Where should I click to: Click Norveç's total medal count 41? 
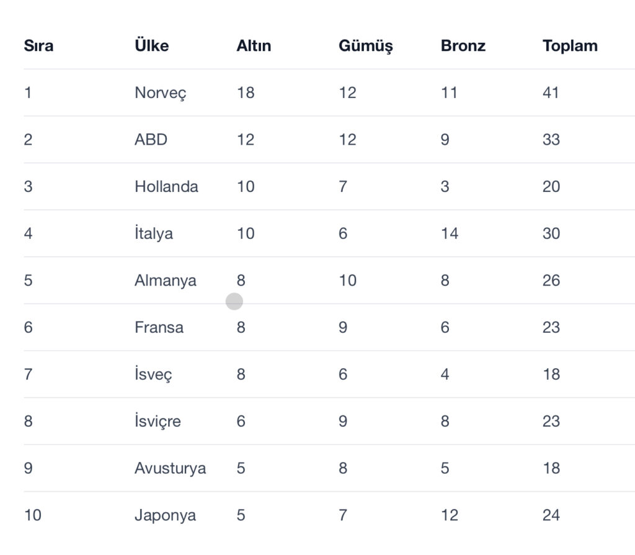[x=551, y=93]
